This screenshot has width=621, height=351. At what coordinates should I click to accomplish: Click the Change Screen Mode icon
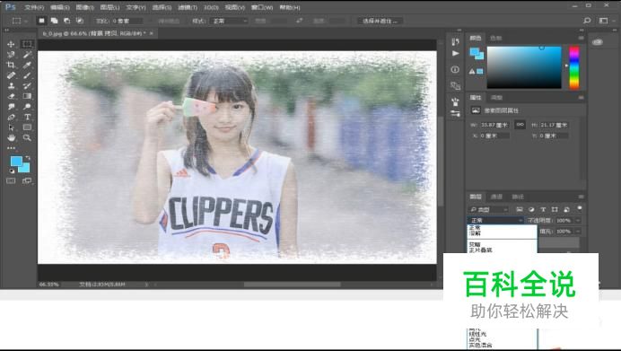coord(27,180)
